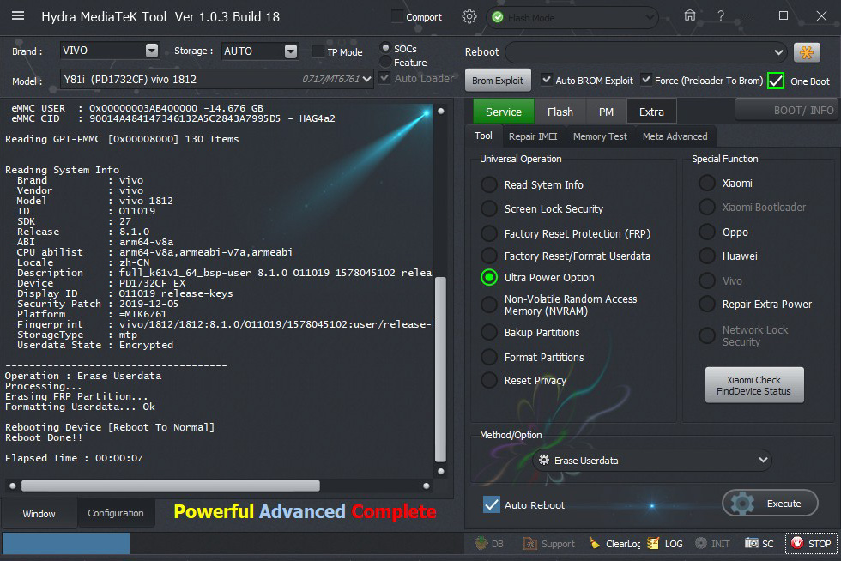The height and width of the screenshot is (561, 841).
Task: Toggle Force (Preloader To Brom) checkbox
Action: [646, 80]
